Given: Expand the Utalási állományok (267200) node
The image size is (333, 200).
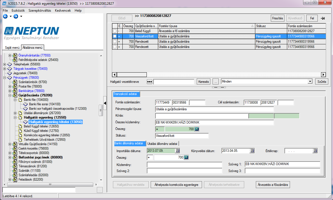Looking at the screenshot, I should [15, 113].
